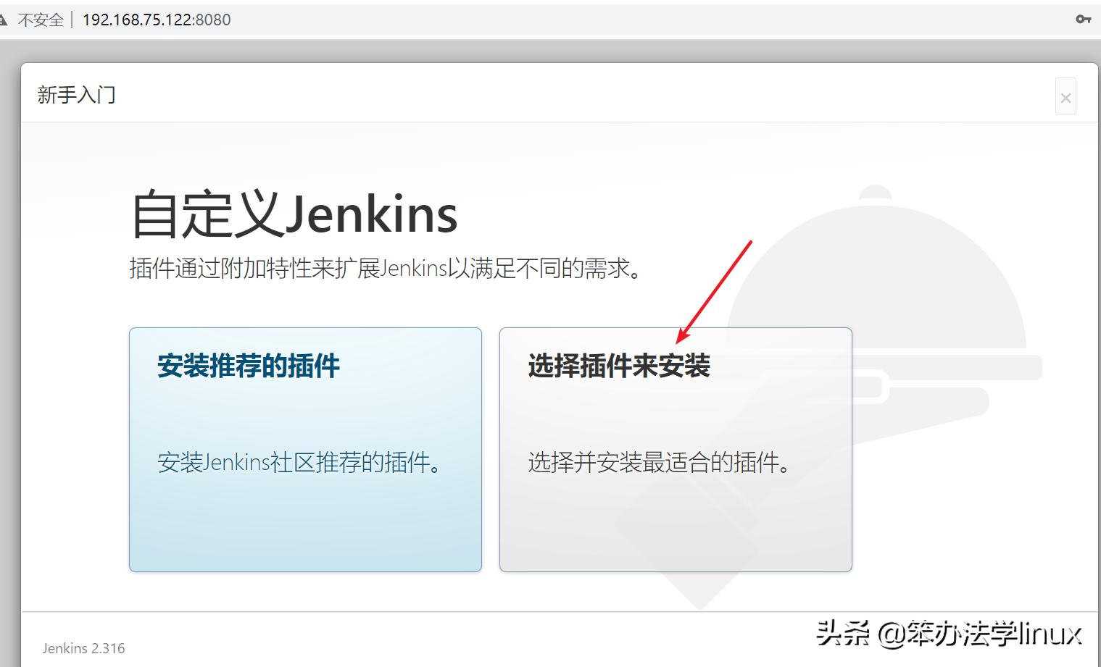Click the 不安全 security warning label
Viewport: 1101px width, 667px height.
coord(41,19)
